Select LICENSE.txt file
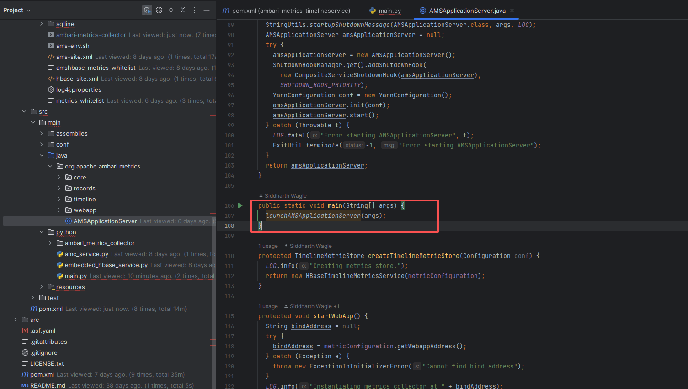 tap(47, 363)
